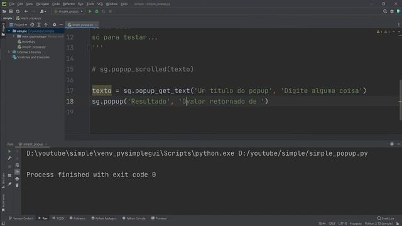The height and width of the screenshot is (226, 402).
Task: Collapse the simple project root folder
Action: pyautogui.click(x=9, y=31)
